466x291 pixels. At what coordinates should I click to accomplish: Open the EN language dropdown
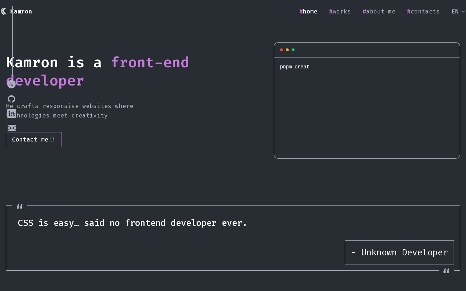455,11
